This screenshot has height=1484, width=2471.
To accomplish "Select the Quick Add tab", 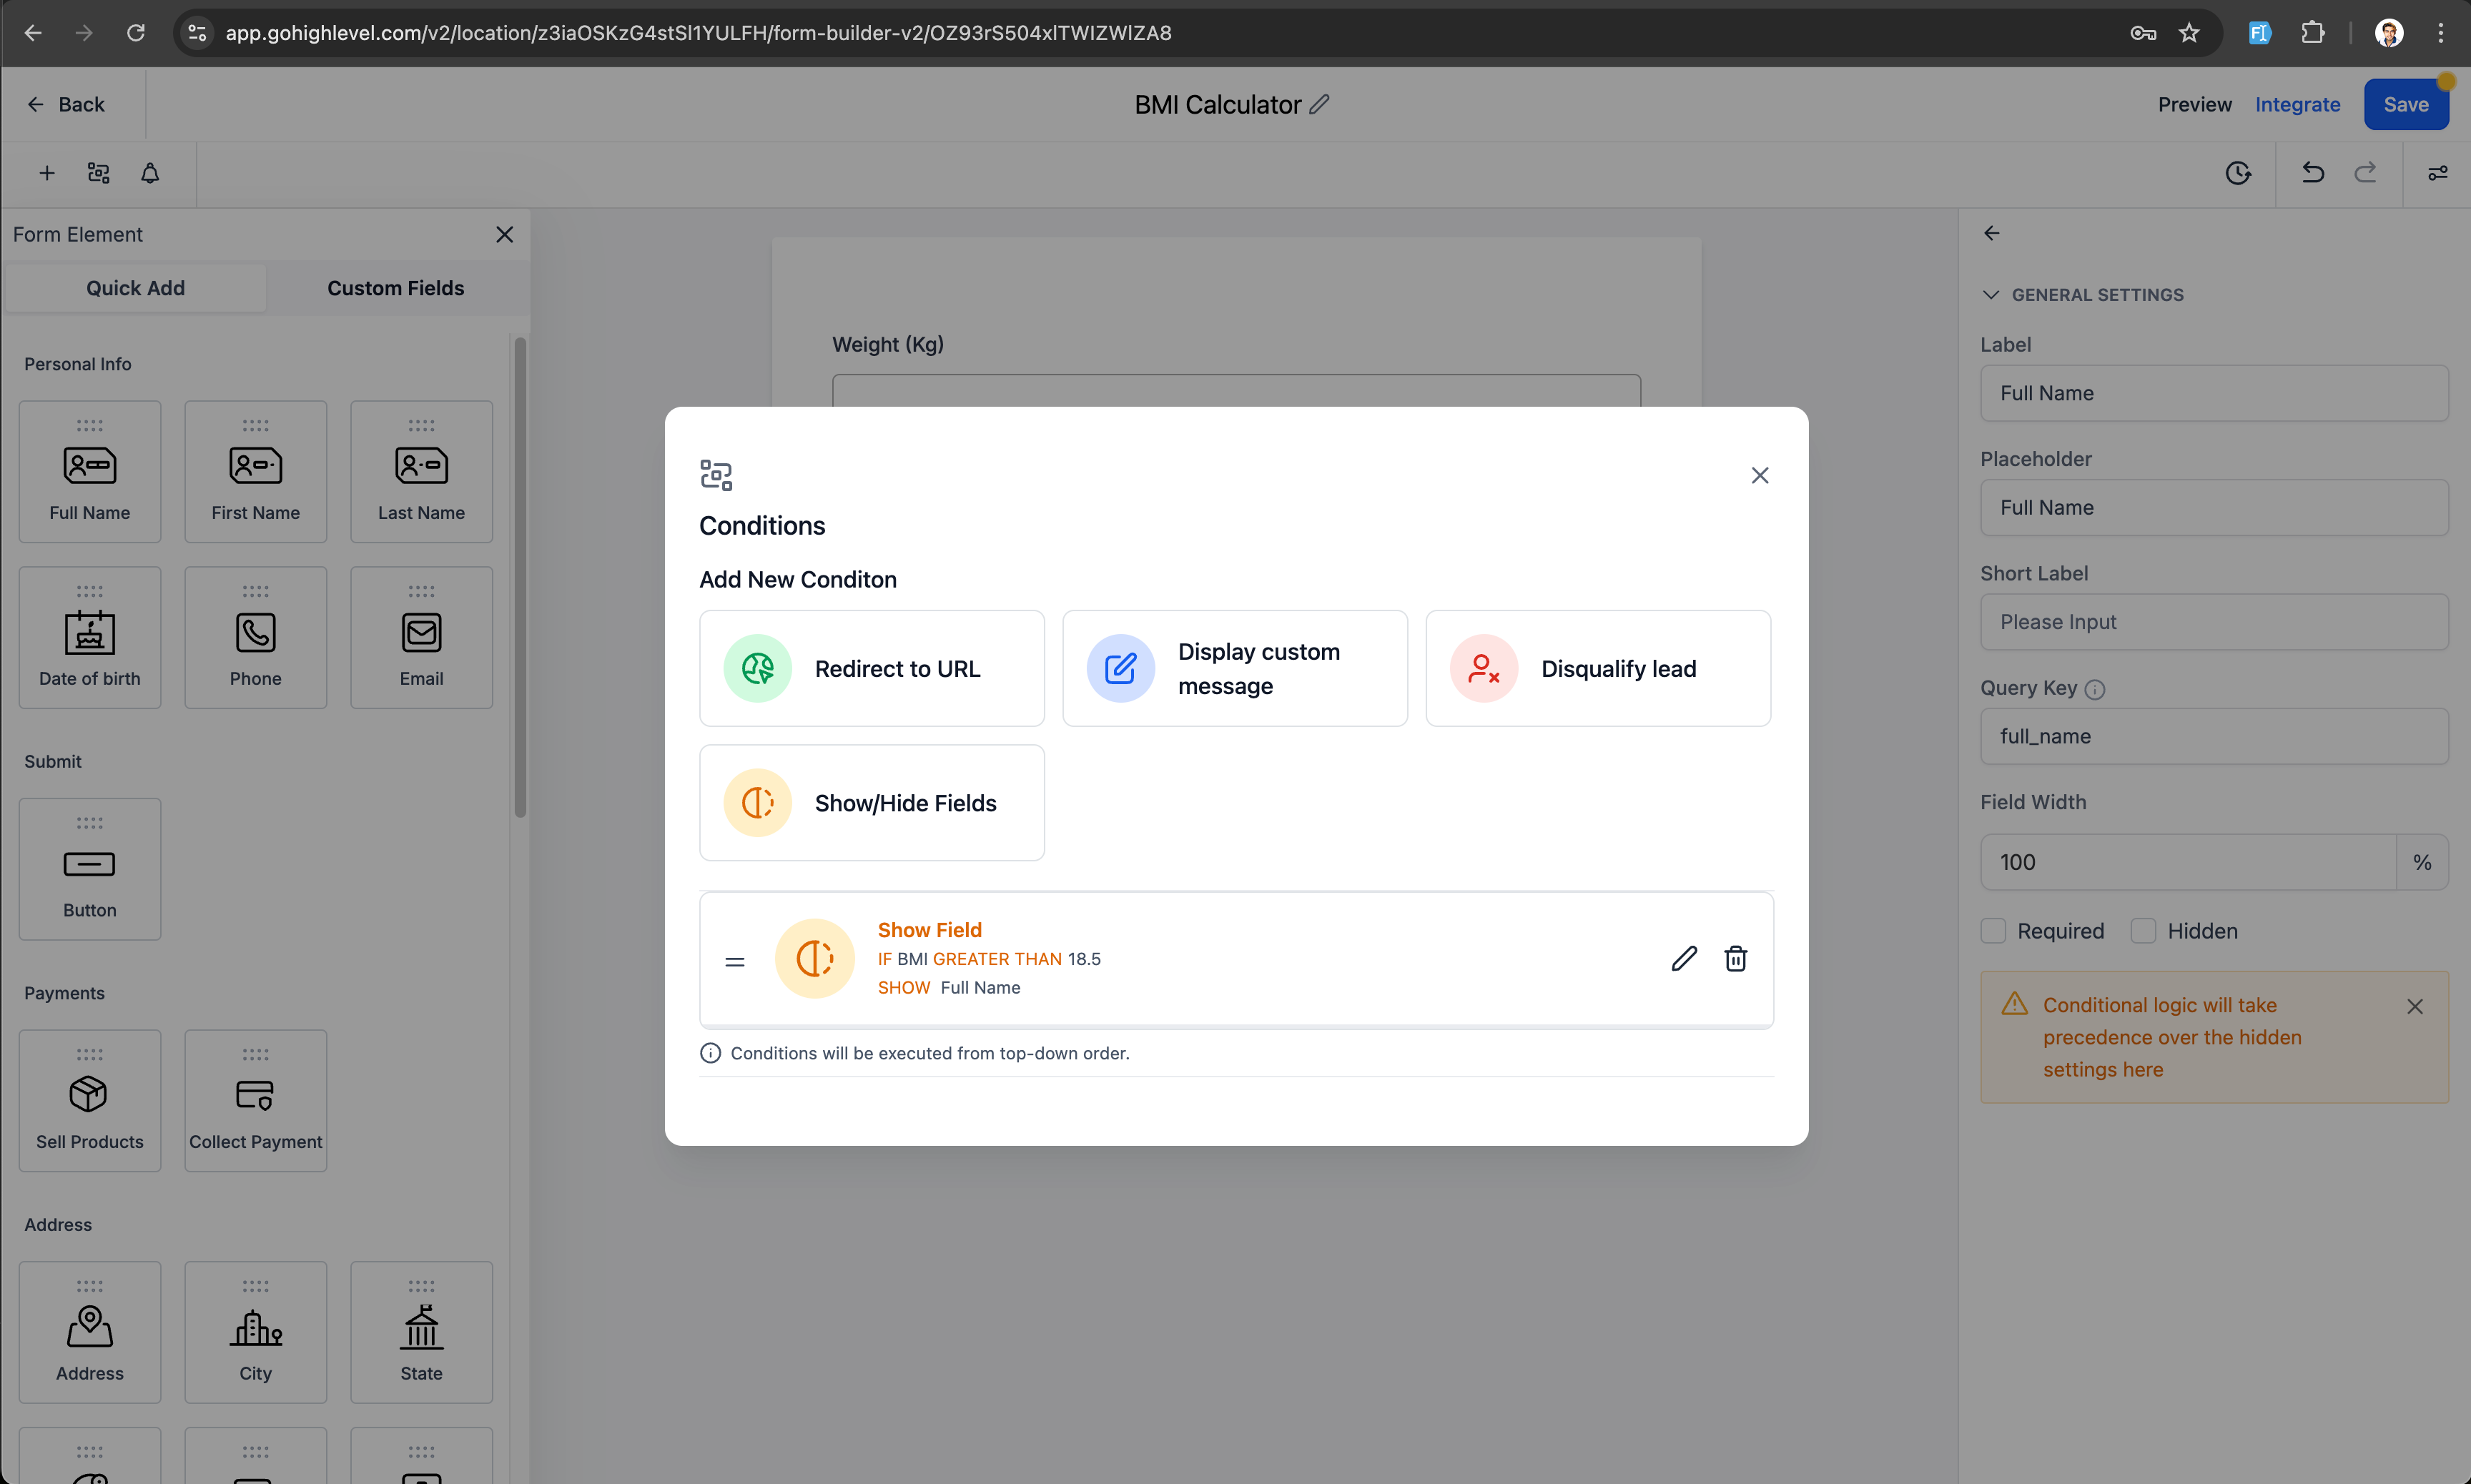I will [x=134, y=287].
